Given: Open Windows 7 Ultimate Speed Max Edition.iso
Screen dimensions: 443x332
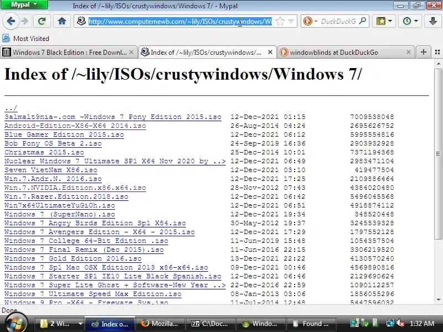Looking at the screenshot, I should click(x=93, y=294).
